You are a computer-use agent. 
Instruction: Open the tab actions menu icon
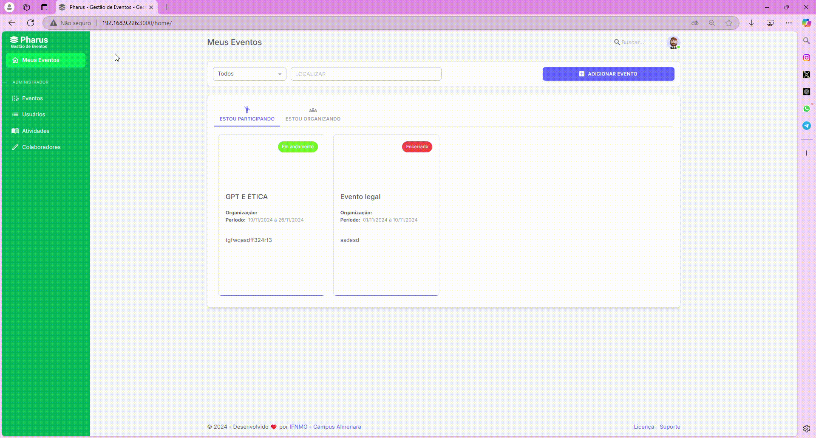click(x=44, y=7)
